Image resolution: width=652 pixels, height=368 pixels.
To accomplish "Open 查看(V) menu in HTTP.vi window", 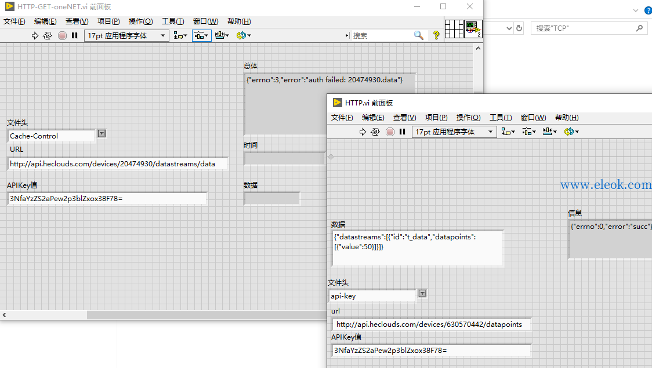I will pos(404,118).
